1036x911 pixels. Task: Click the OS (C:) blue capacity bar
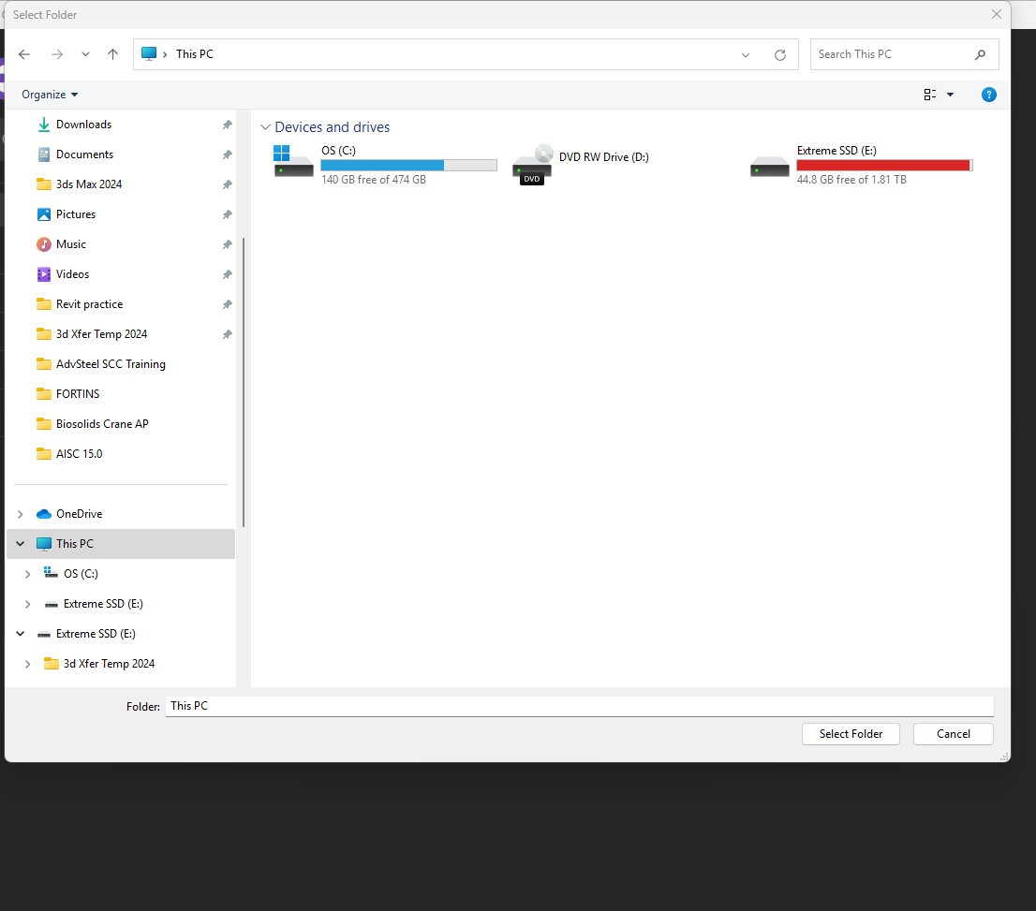[x=408, y=165]
